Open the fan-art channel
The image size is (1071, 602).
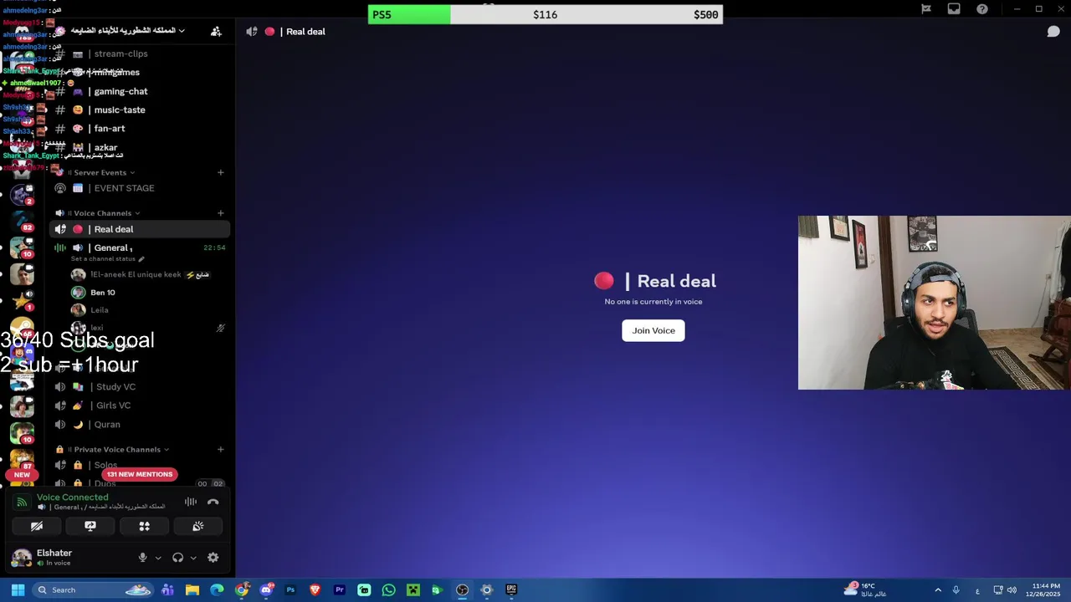139,128
